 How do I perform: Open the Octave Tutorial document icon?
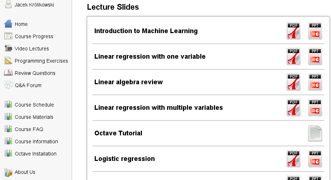point(315,133)
